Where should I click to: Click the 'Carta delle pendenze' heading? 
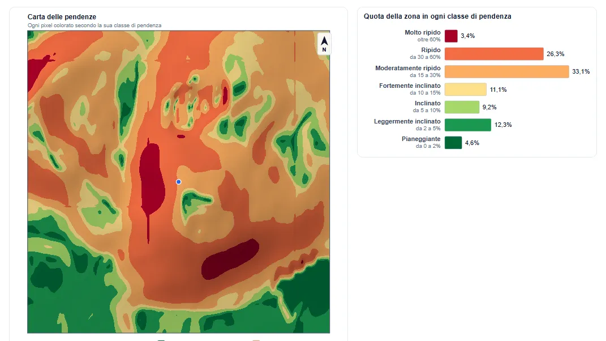point(62,16)
